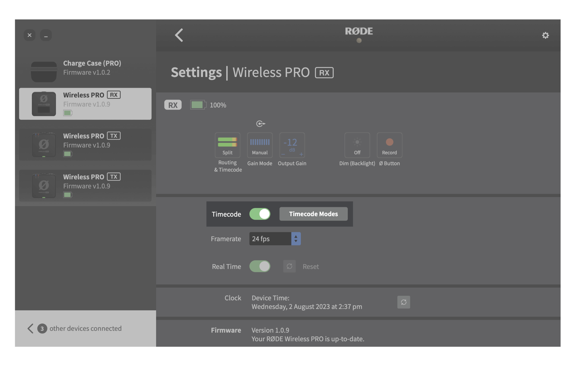Click the Reset label next to Real Time
The width and height of the screenshot is (578, 366).
click(x=311, y=266)
